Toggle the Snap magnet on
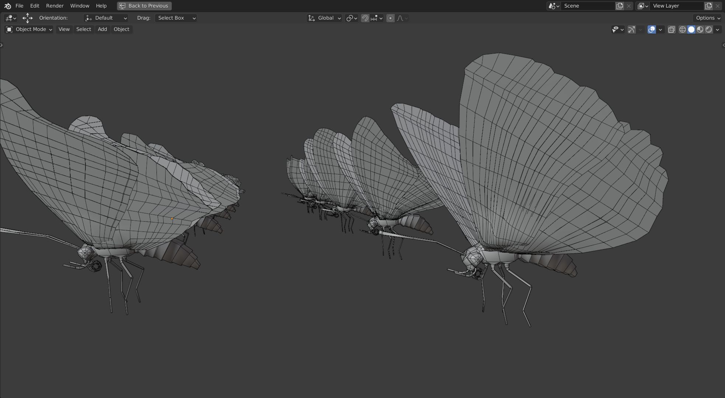The height and width of the screenshot is (398, 725). pos(365,18)
